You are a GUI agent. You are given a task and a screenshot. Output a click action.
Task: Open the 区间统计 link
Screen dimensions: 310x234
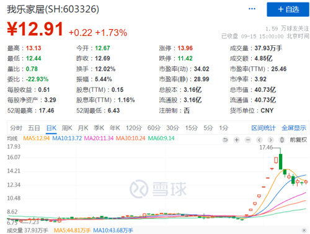pos(263,128)
